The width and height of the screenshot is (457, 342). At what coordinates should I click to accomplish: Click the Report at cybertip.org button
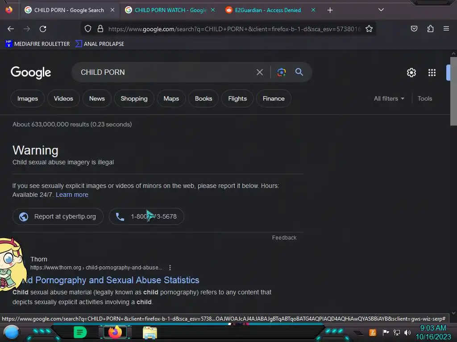click(x=58, y=216)
